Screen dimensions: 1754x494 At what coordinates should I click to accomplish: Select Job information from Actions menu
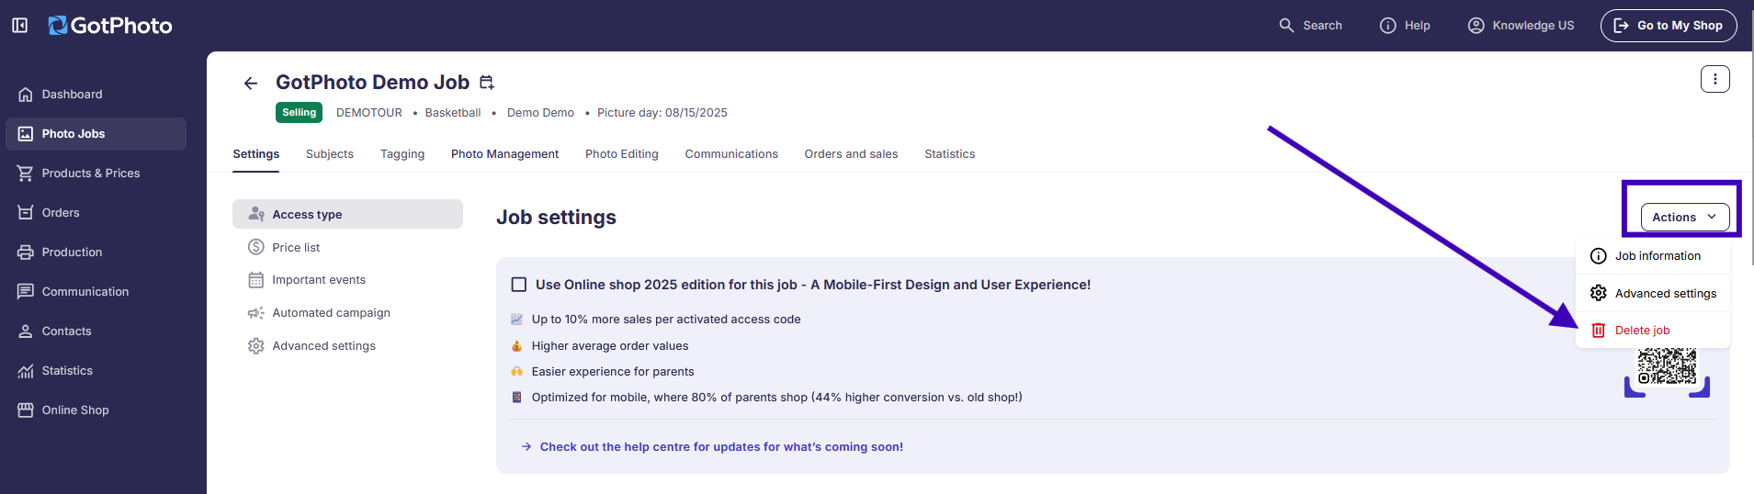pyautogui.click(x=1657, y=256)
